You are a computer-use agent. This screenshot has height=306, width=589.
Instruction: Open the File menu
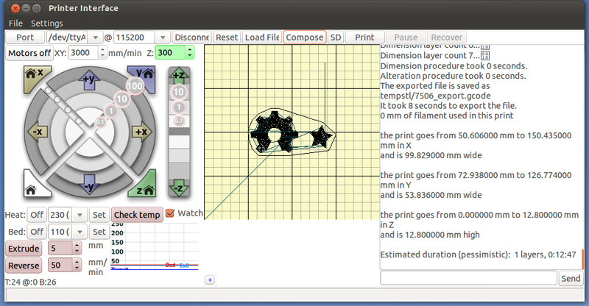pos(15,24)
